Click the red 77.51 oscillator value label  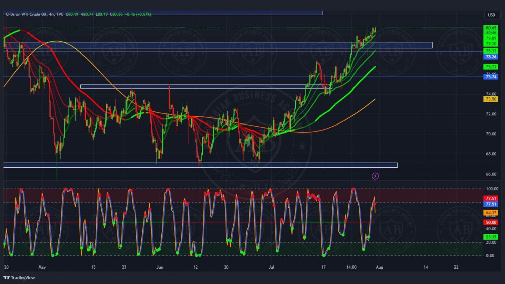point(491,198)
